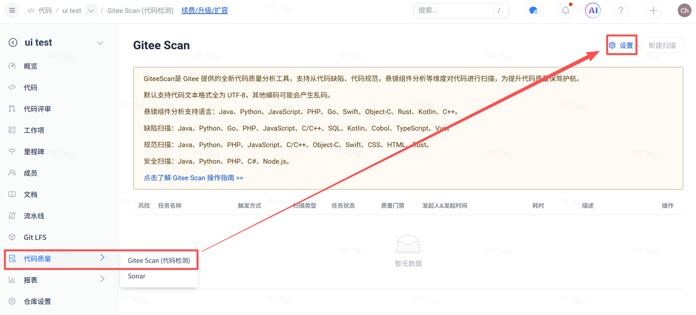Click the 代码 breadcrumb link
This screenshot has width=696, height=315.
[x=45, y=10]
